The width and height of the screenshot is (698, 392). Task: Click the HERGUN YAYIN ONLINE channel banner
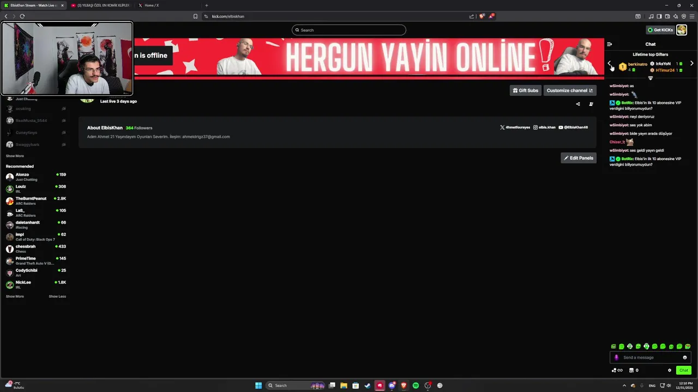369,57
